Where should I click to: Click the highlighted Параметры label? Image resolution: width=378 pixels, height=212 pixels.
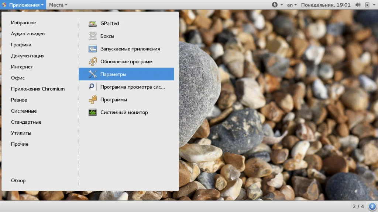click(113, 74)
